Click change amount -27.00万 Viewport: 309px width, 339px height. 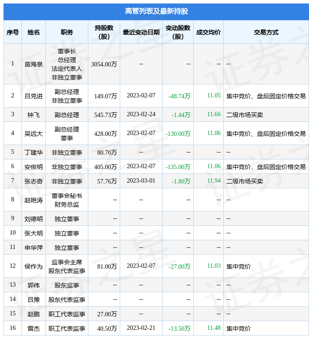tap(179, 266)
